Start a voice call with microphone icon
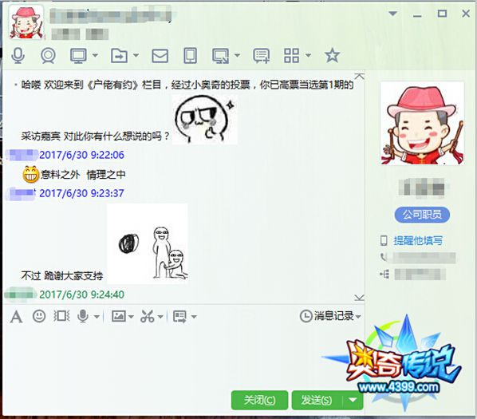 coord(18,56)
